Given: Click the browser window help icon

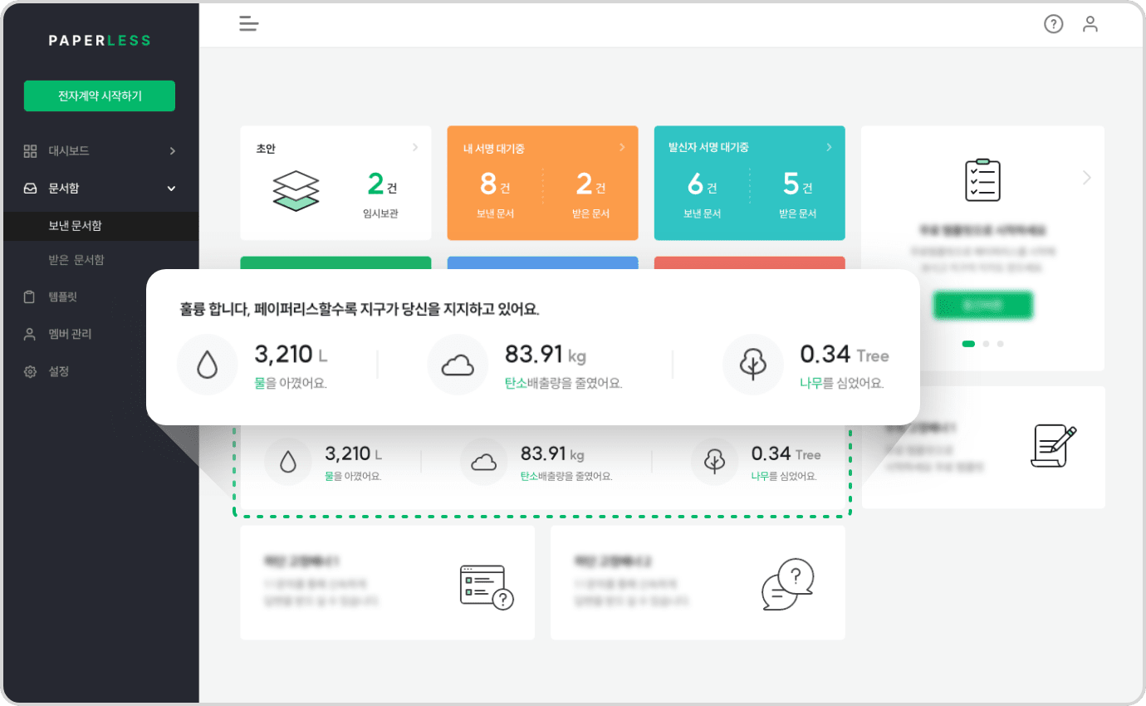Looking at the screenshot, I should (x=487, y=587).
